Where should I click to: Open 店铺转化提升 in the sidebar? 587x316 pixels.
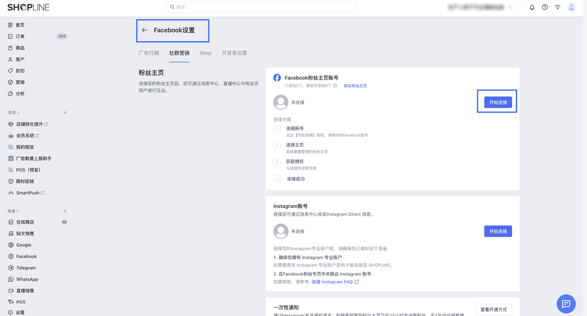[x=29, y=124]
